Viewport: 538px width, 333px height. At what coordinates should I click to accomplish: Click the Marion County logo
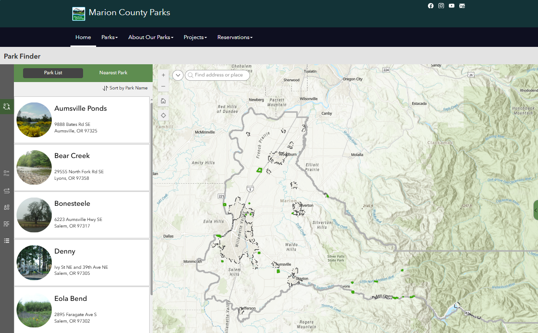(79, 13)
